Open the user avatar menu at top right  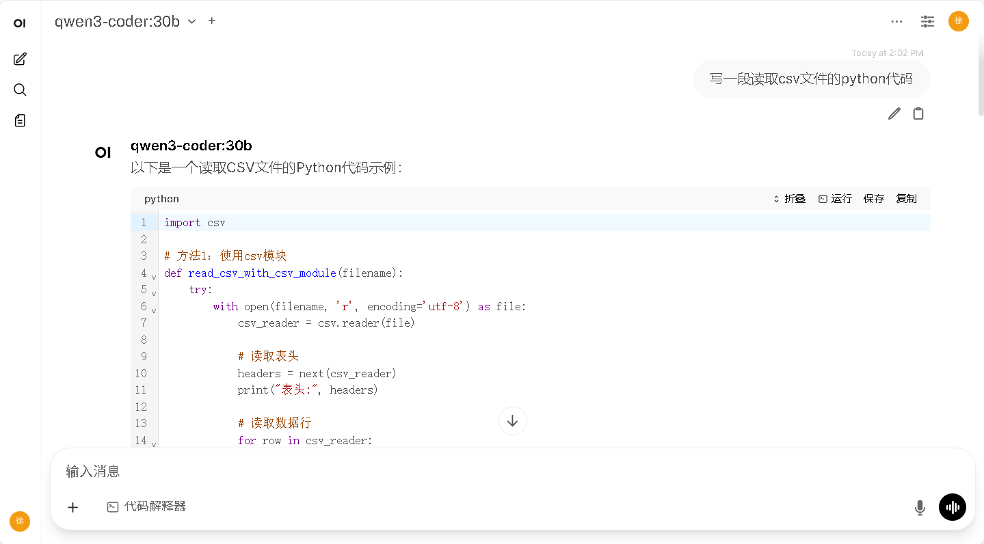(x=958, y=21)
